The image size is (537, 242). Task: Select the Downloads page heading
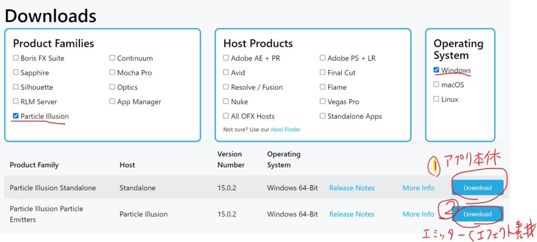50,16
